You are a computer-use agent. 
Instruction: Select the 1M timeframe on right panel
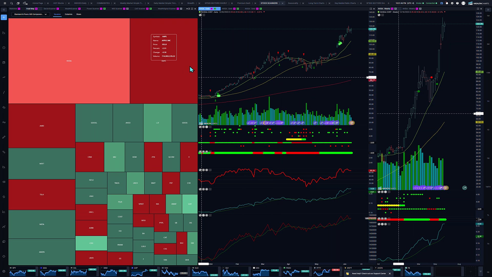tap(488, 16)
